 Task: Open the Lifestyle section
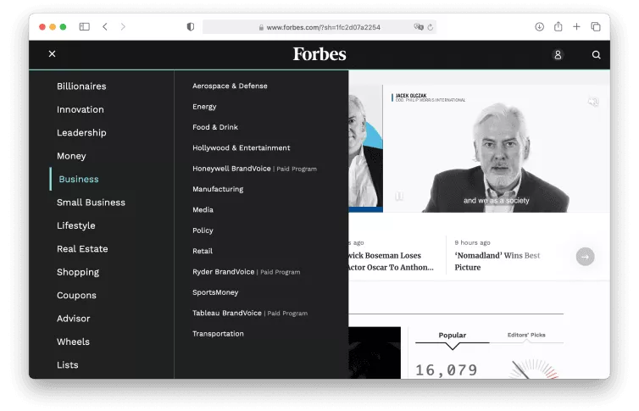coord(75,225)
